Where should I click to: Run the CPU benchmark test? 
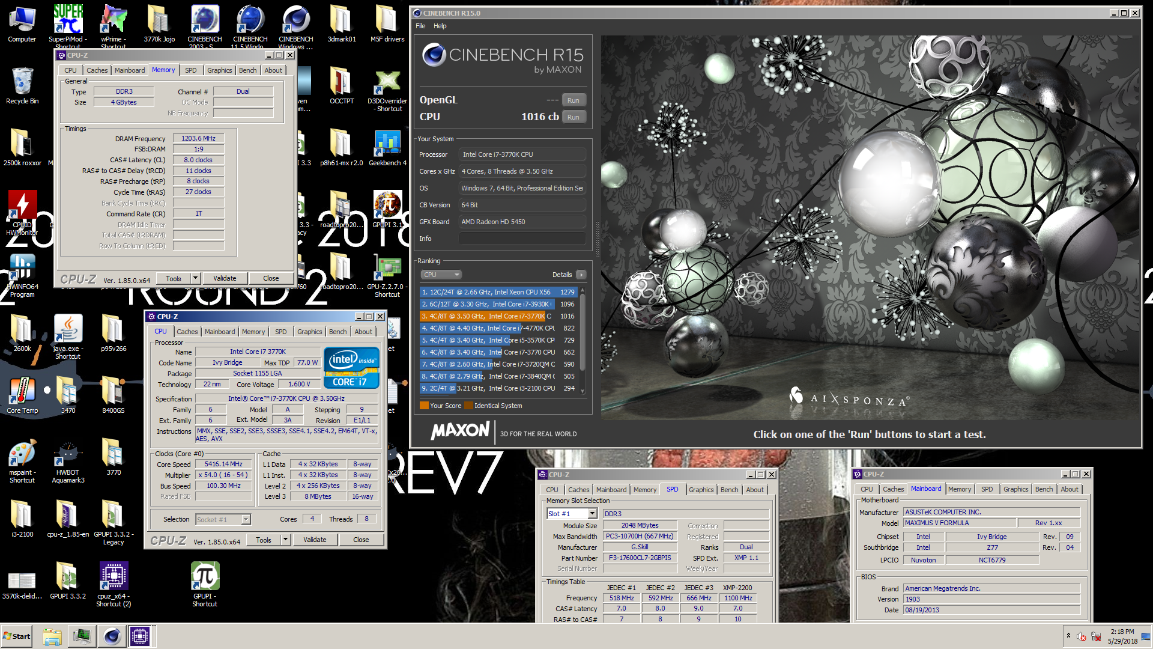pyautogui.click(x=573, y=117)
